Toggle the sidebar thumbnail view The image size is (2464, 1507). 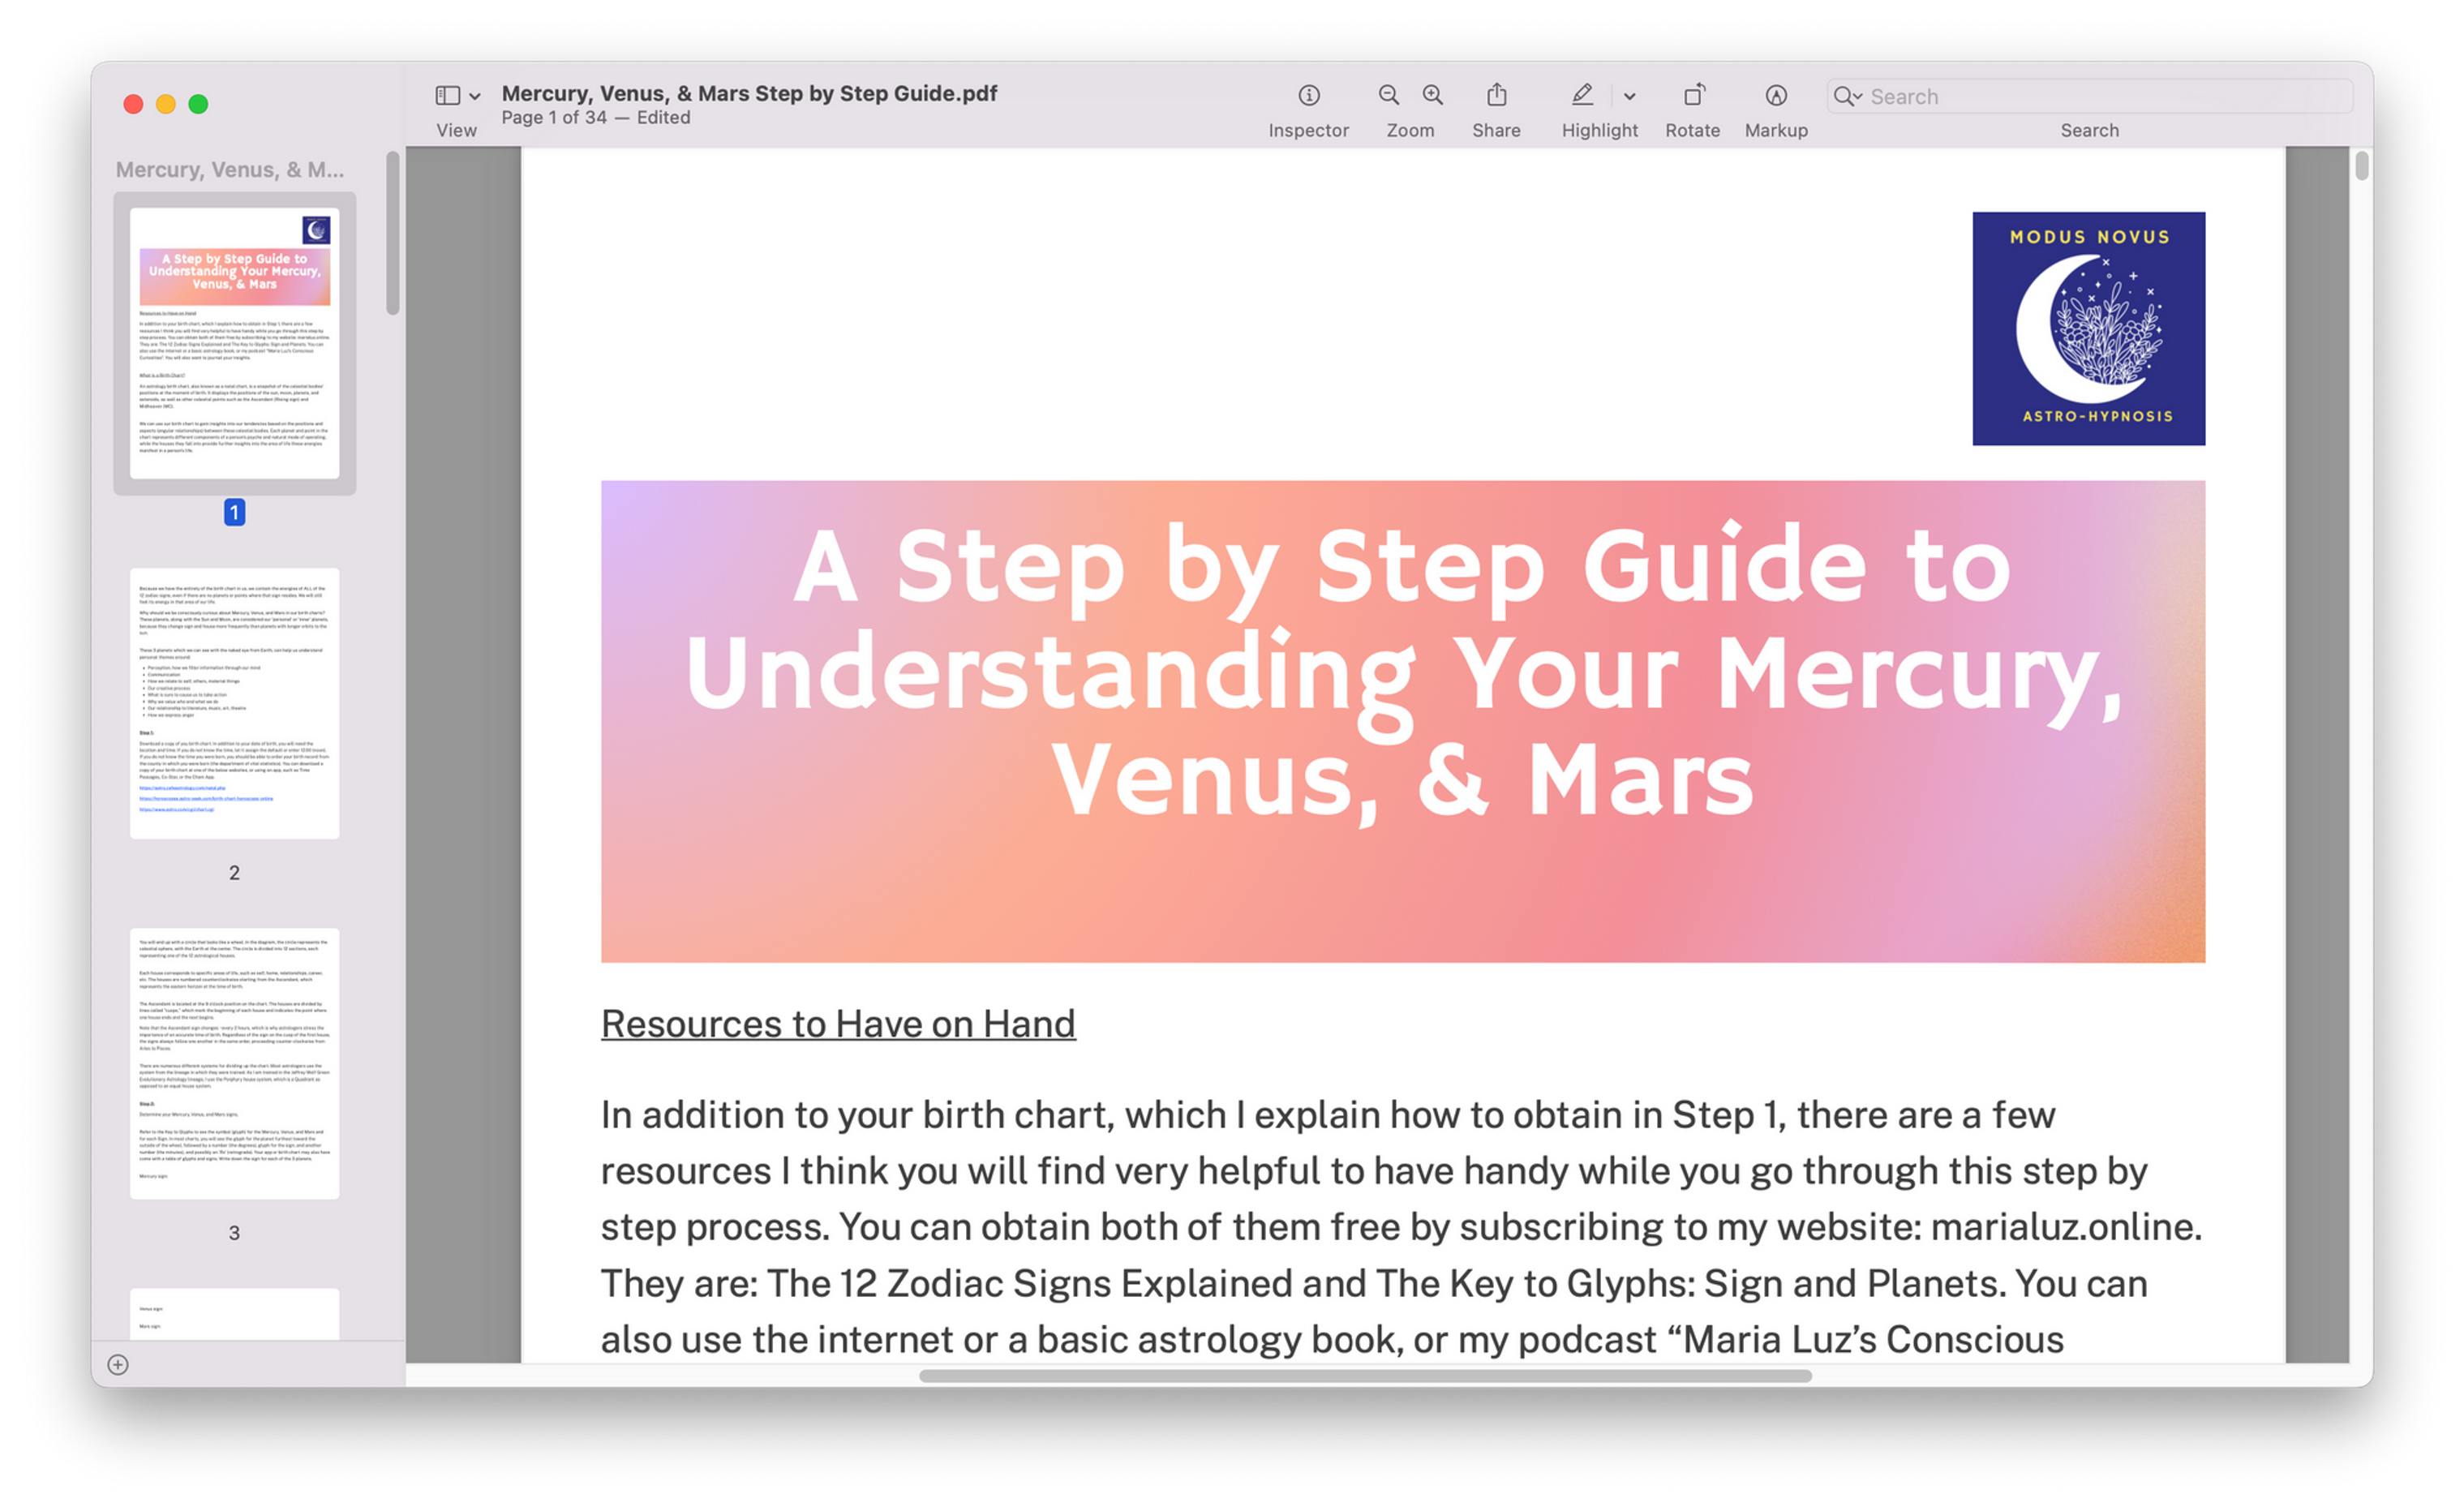tap(447, 95)
